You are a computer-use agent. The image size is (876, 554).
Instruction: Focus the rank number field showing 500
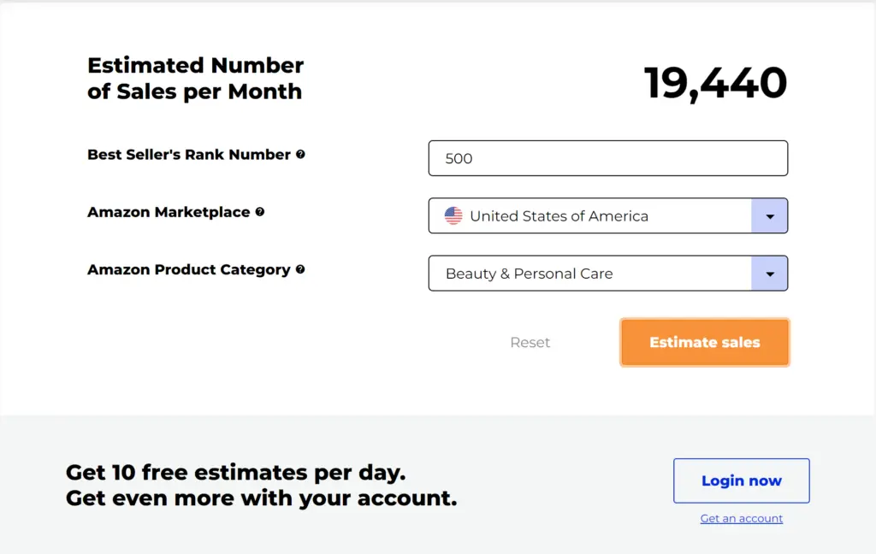[607, 158]
